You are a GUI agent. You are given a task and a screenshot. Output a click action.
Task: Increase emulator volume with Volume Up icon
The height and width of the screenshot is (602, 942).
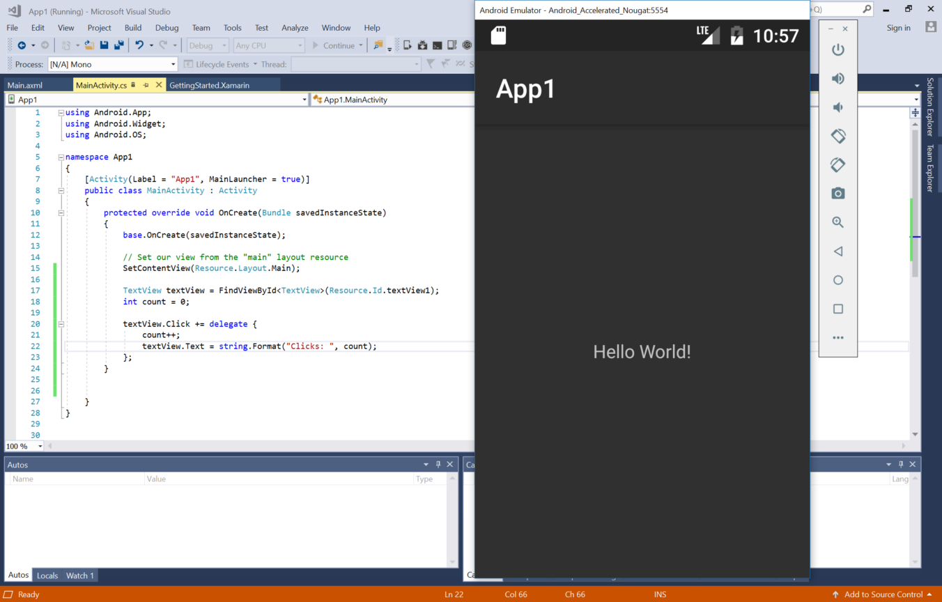coord(838,78)
